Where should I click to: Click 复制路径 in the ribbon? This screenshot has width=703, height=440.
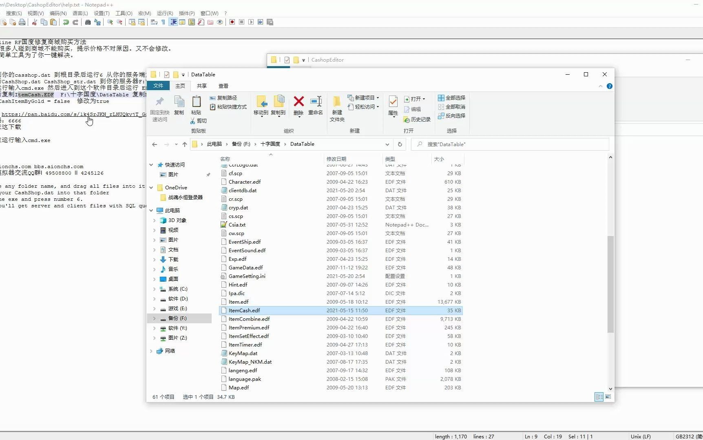223,98
